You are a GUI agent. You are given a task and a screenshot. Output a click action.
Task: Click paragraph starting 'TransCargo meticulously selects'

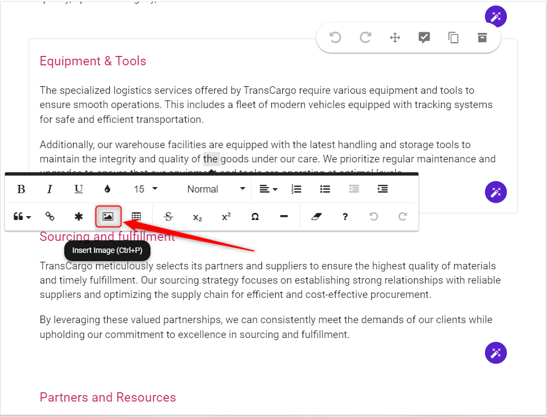(270, 280)
